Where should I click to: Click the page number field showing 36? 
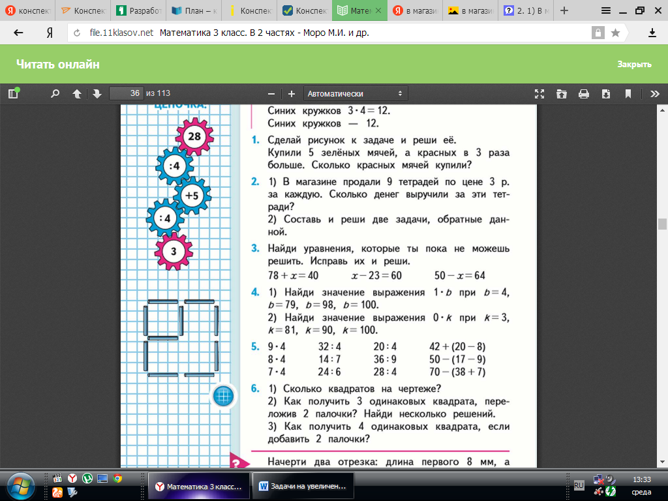127,93
